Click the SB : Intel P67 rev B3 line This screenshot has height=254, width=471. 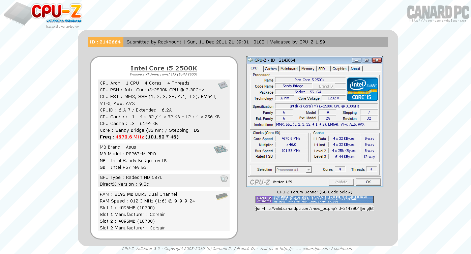click(x=123, y=167)
